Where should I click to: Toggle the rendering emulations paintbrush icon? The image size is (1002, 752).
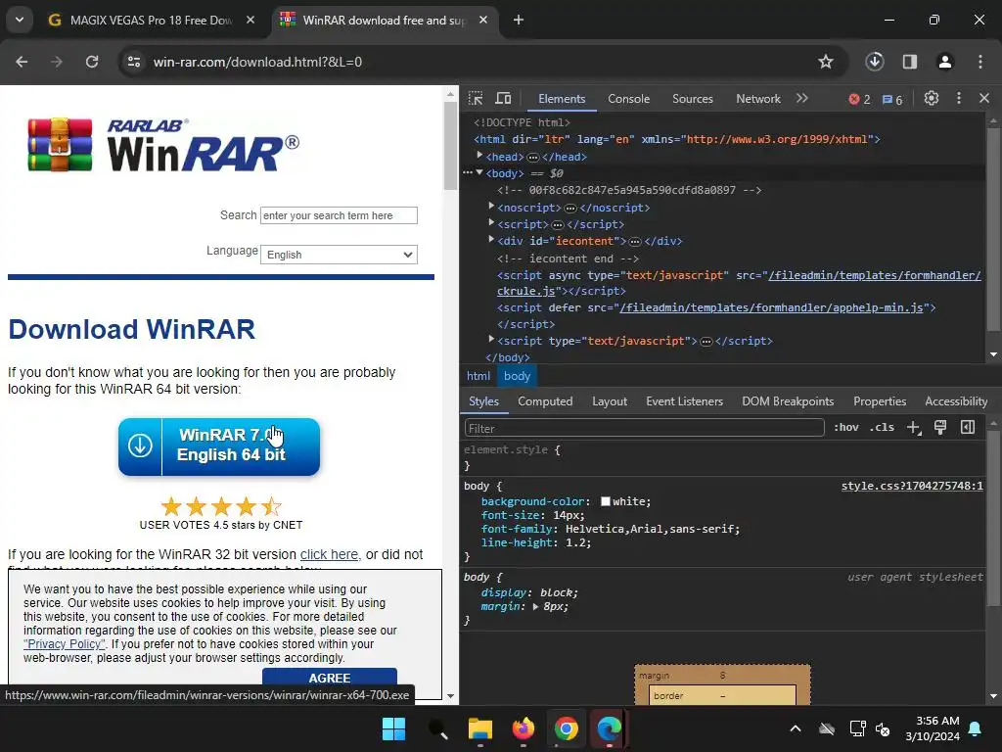[x=940, y=427]
